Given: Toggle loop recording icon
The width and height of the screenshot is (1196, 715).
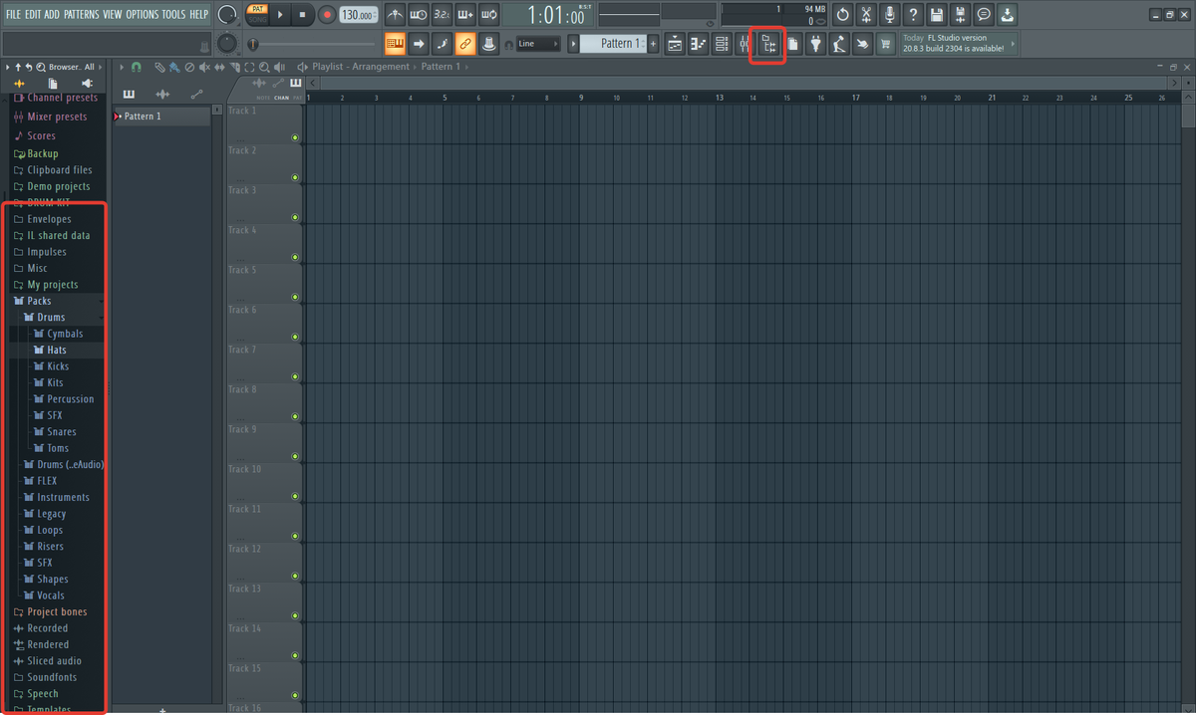Looking at the screenshot, I should [x=489, y=15].
